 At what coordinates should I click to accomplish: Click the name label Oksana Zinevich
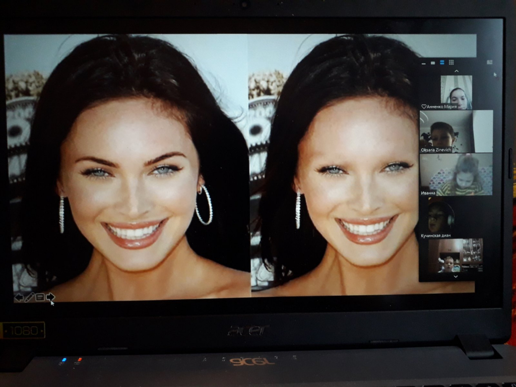coord(436,150)
